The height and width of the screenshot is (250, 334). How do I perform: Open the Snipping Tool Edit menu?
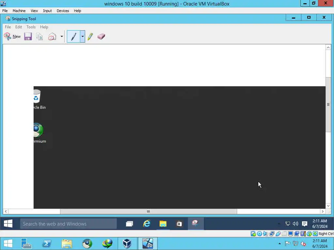click(x=19, y=27)
